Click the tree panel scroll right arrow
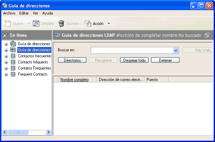215x142 pixels. pos(48,132)
